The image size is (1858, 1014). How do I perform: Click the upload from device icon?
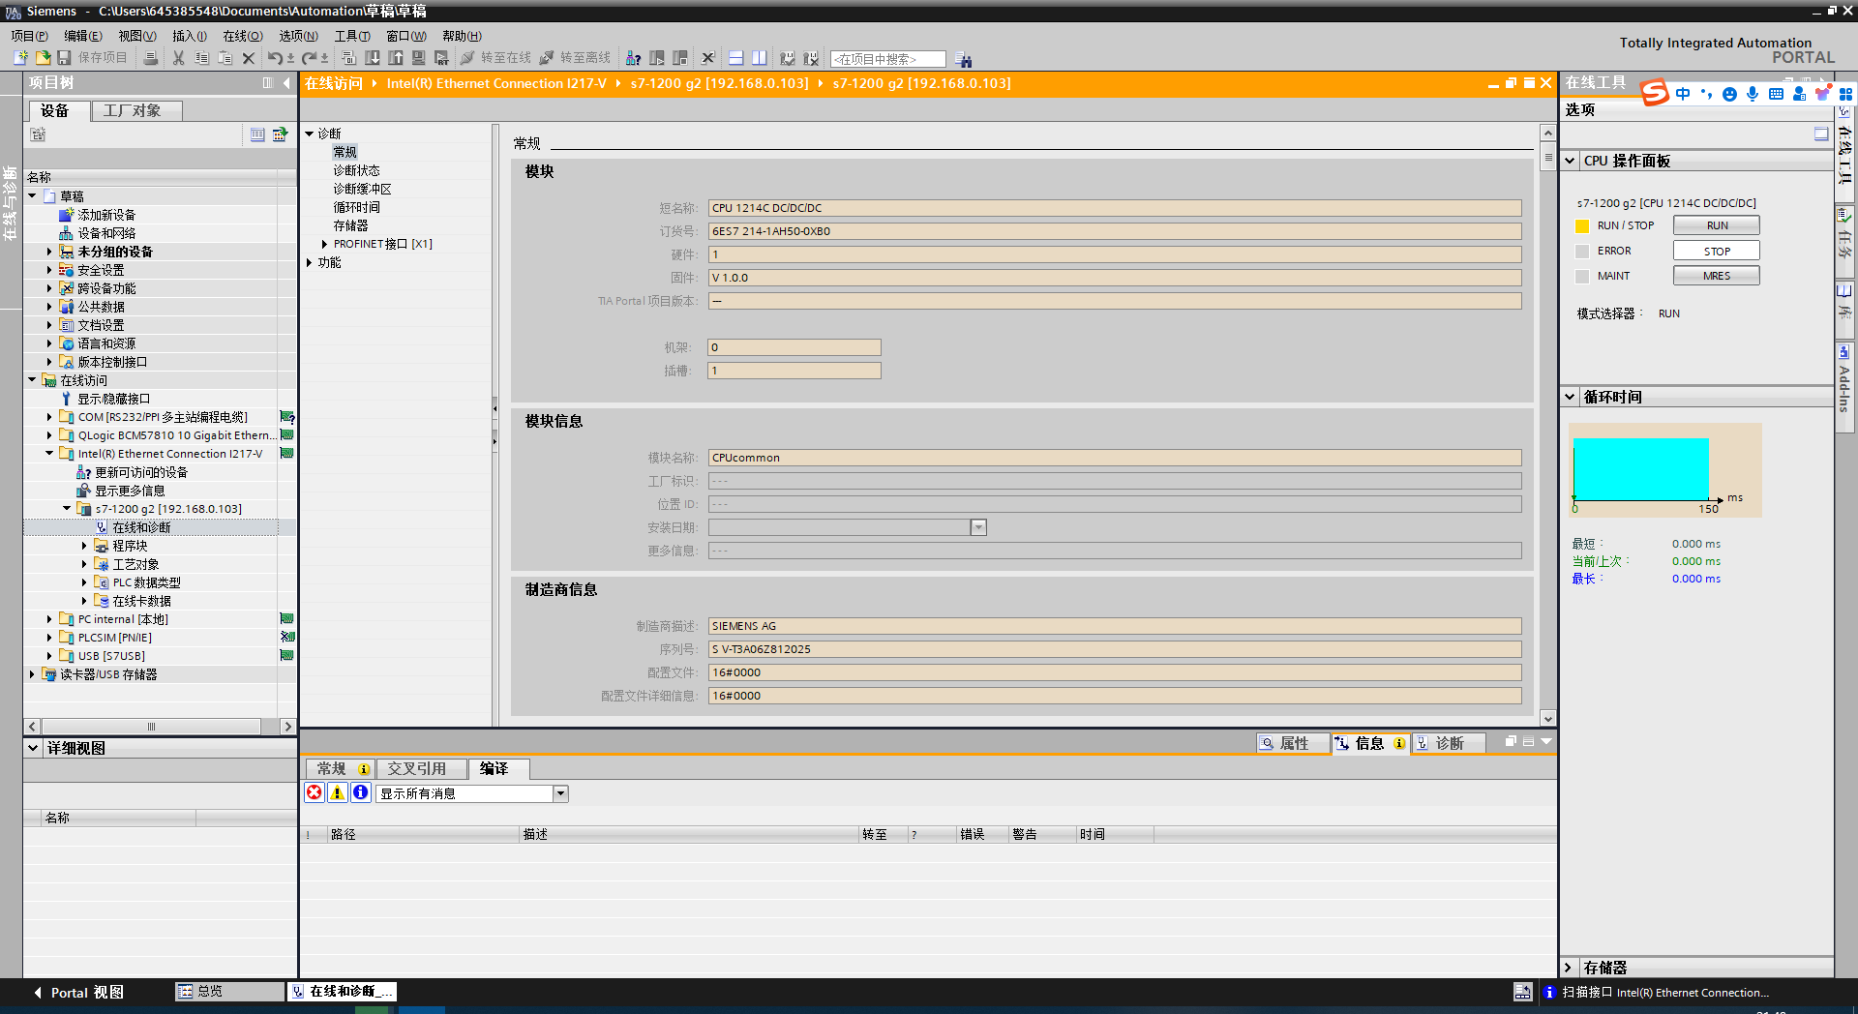[x=396, y=58]
